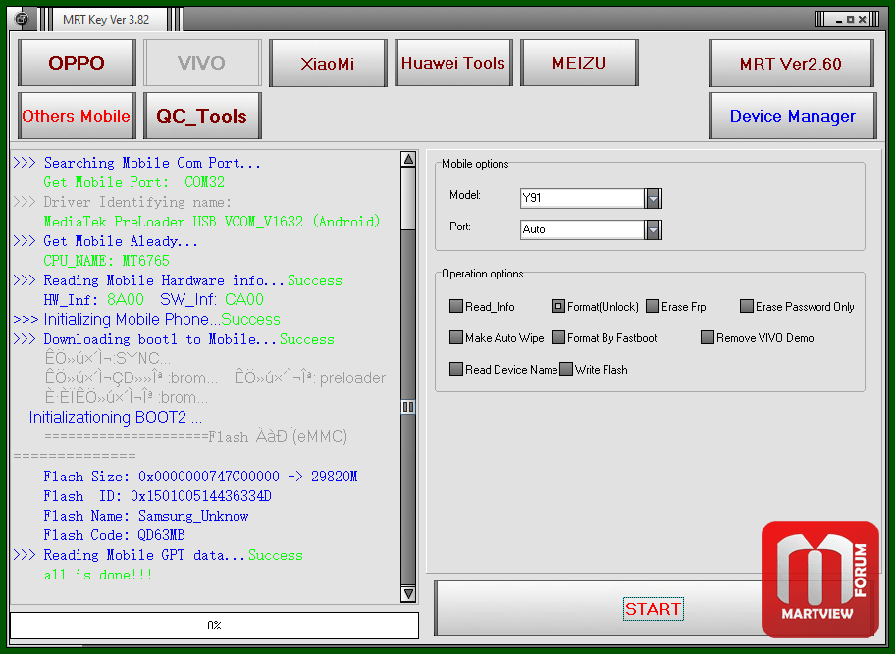Open Device Manager
This screenshot has width=895, height=654.
point(792,116)
